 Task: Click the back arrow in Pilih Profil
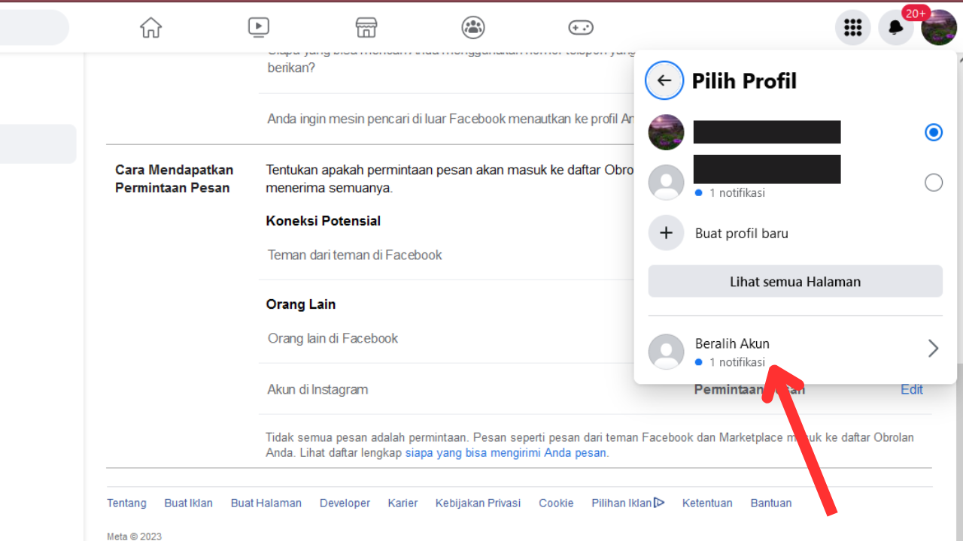click(664, 80)
